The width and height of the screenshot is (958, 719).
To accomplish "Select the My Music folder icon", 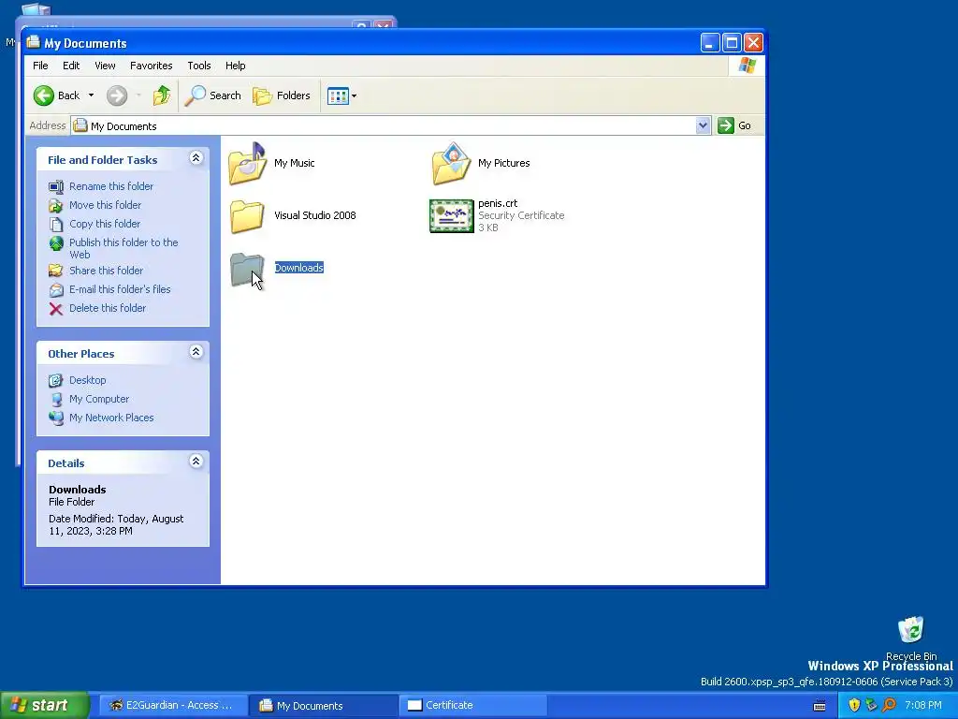I will click(x=247, y=163).
